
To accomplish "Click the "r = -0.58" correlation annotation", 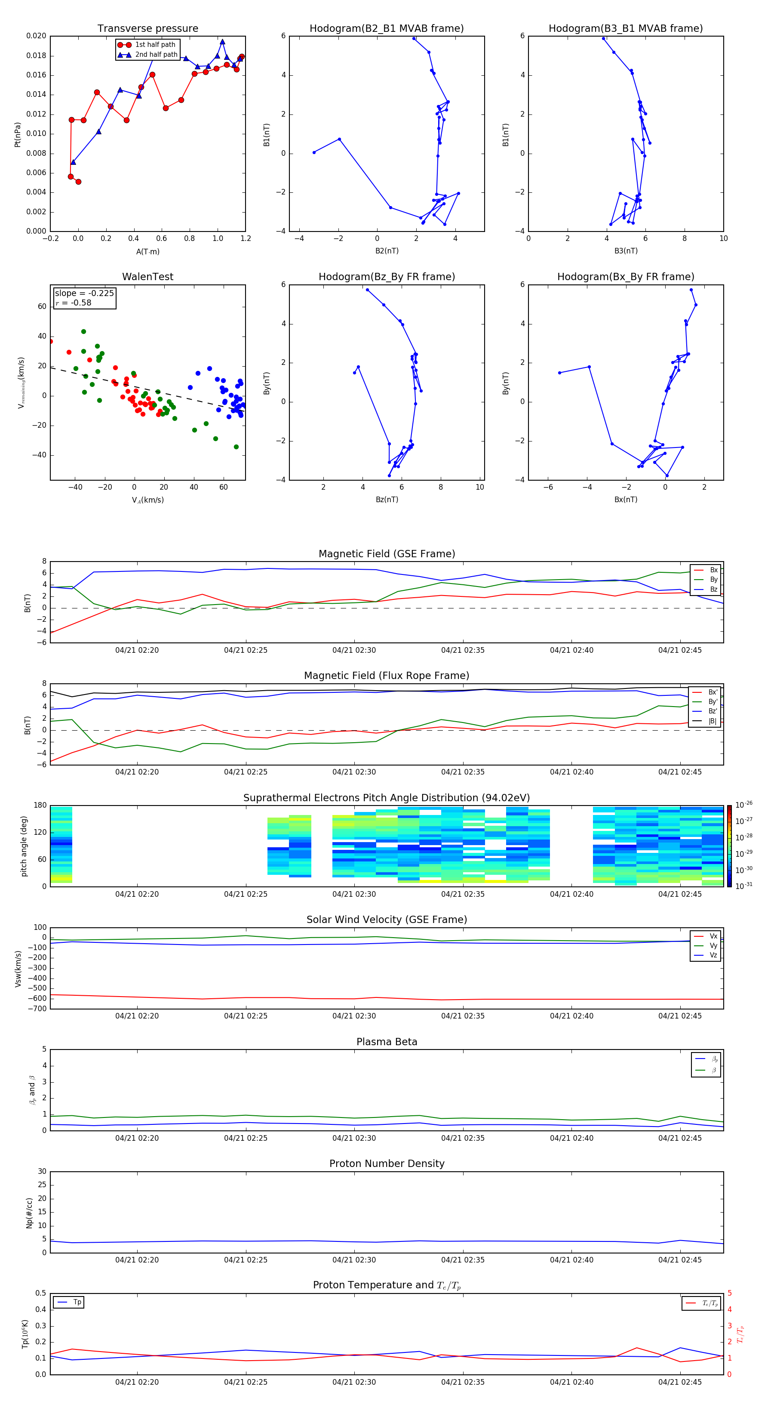I will pos(73,303).
